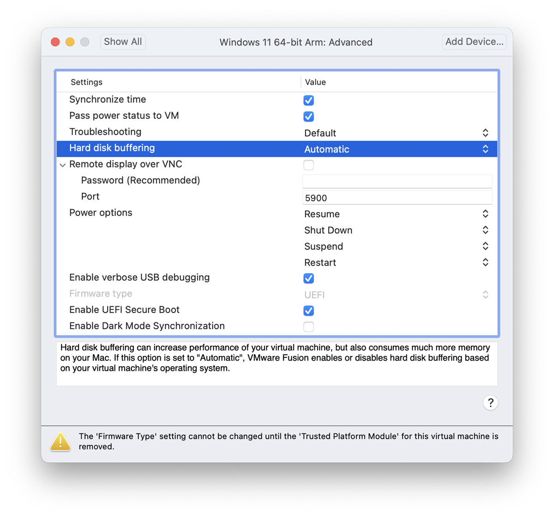Click the Add Device button

coord(474,42)
